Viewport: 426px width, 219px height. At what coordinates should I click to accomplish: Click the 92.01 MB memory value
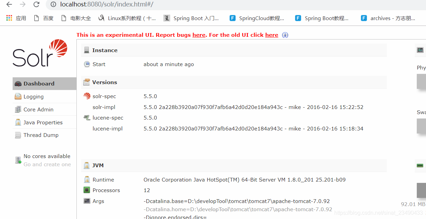pyautogui.click(x=413, y=204)
